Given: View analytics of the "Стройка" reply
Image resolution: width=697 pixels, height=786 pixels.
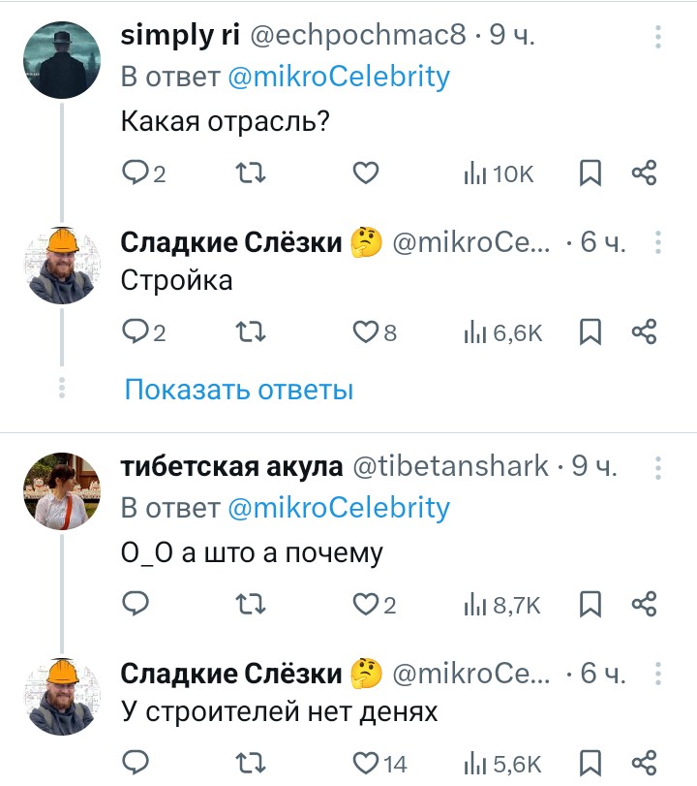Looking at the screenshot, I should coord(501,332).
